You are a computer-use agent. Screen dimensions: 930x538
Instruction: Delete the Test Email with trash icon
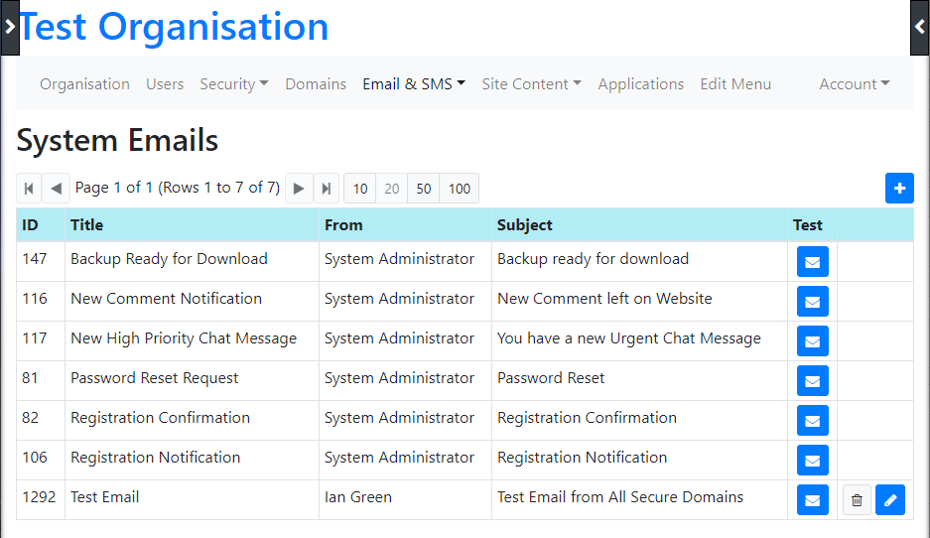pyautogui.click(x=857, y=500)
